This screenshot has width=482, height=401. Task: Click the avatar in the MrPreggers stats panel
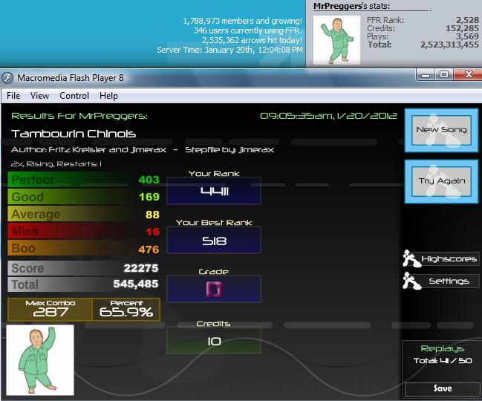[x=336, y=40]
